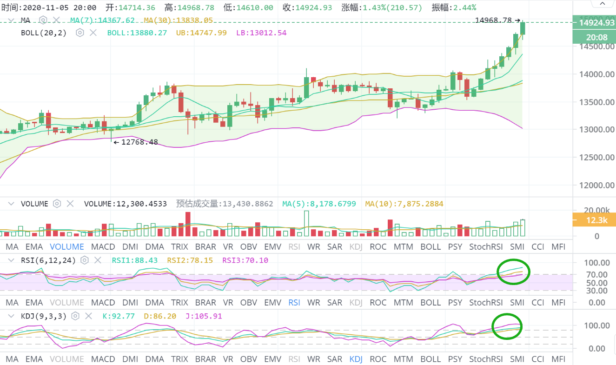
Task: Click the D:86.20 value
Action: pyautogui.click(x=160, y=316)
